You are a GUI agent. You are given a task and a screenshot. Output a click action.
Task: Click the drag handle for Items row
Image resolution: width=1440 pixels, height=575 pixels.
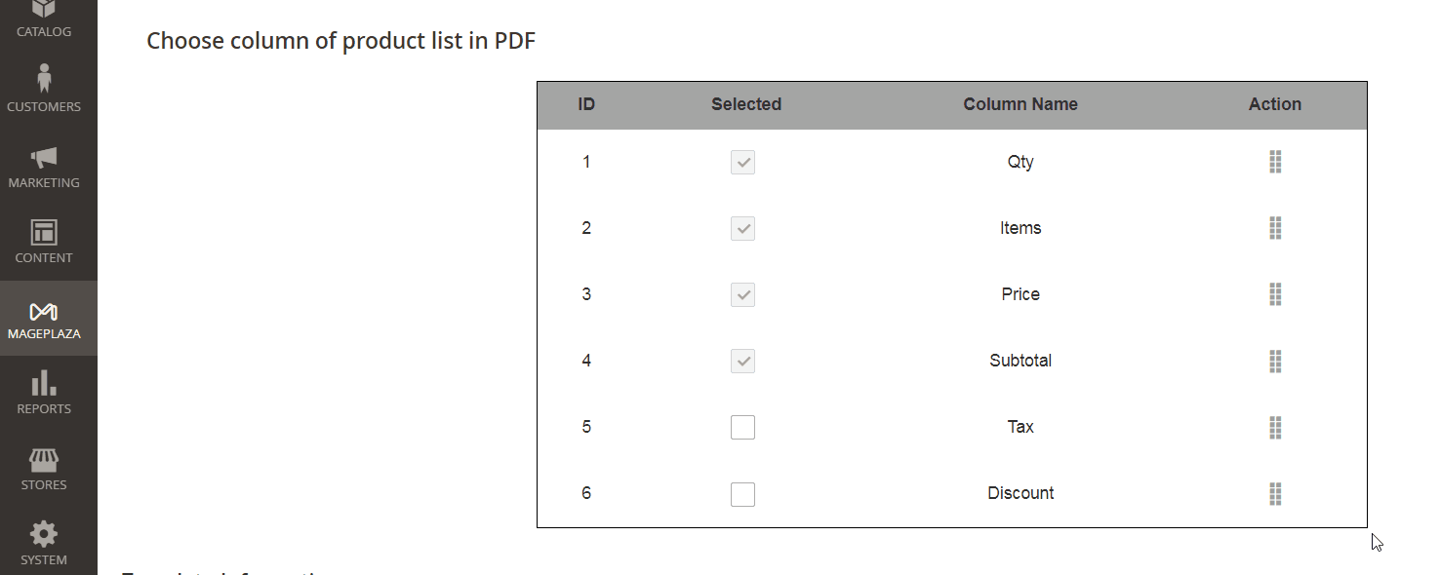click(1275, 228)
